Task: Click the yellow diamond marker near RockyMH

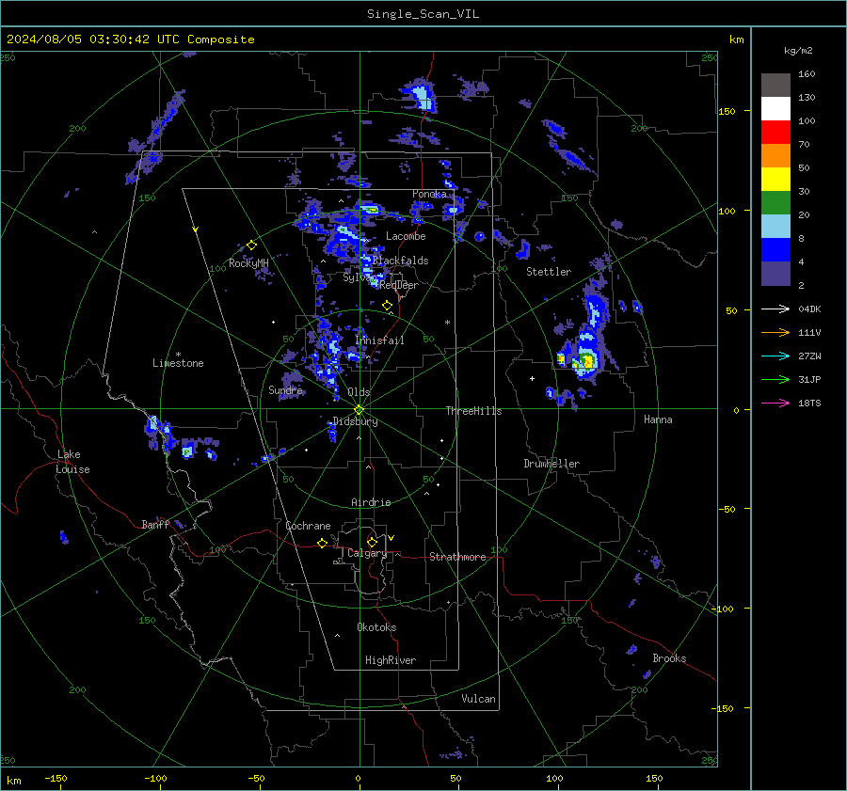Action: point(251,245)
